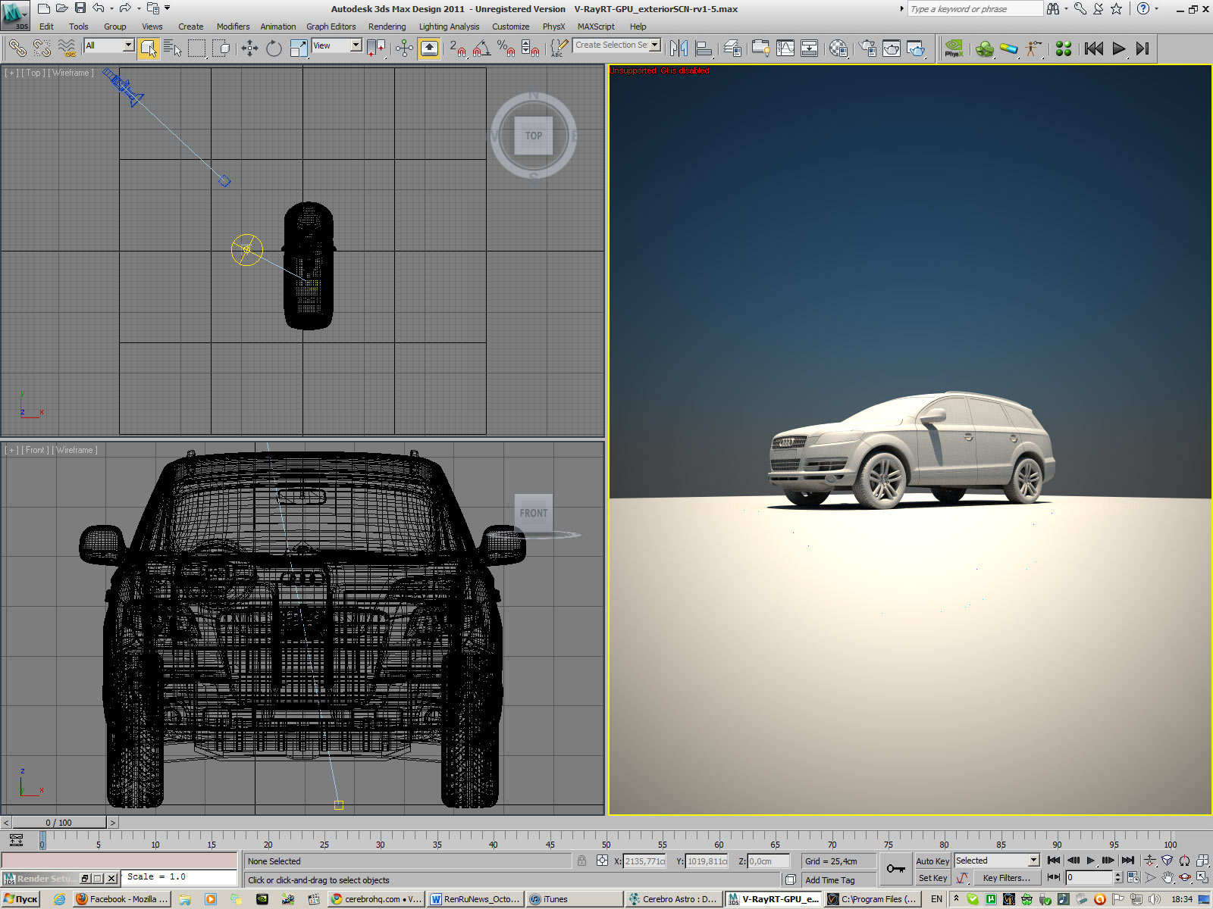Viewport: 1213px width, 909px height.
Task: Toggle Auto Key animation mode
Action: pyautogui.click(x=932, y=861)
